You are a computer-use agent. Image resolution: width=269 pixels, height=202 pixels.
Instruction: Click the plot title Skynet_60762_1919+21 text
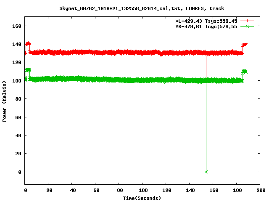point(142,8)
